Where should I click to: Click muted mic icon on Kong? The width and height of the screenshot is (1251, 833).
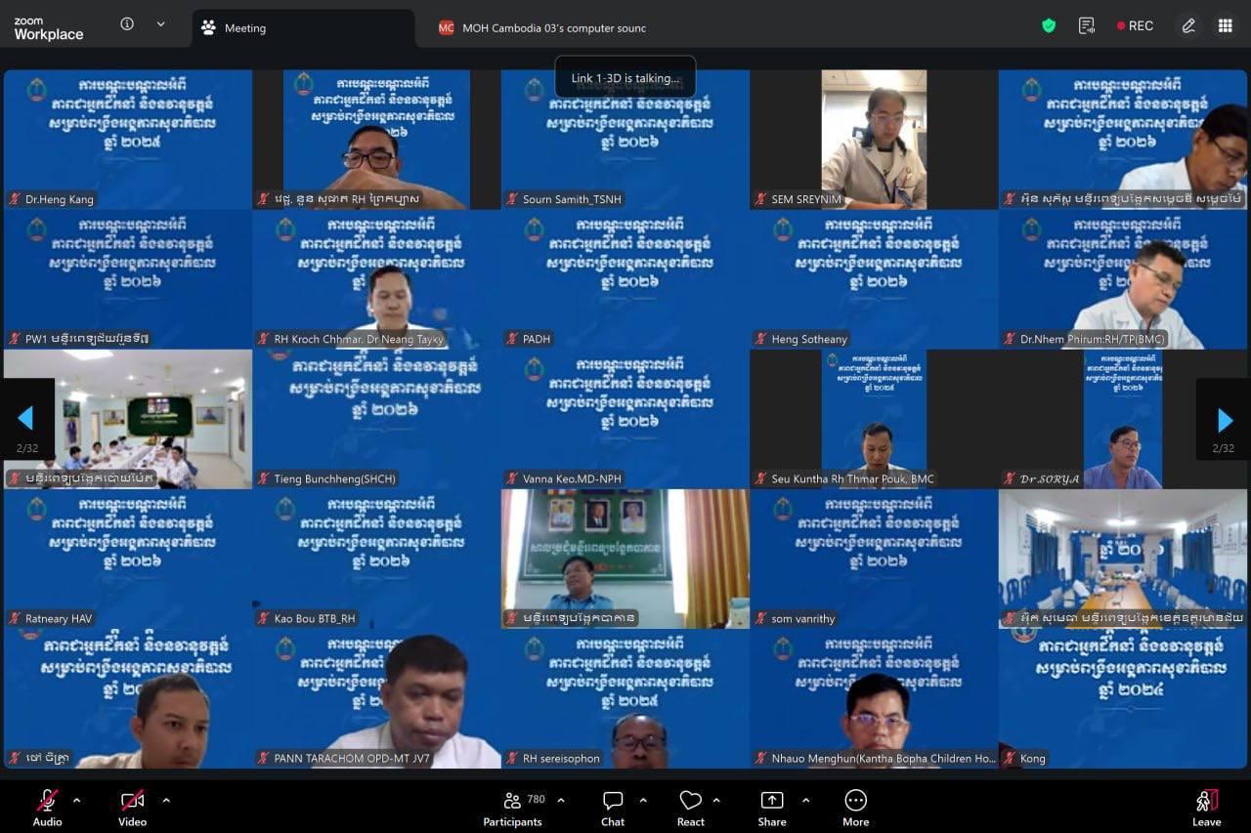click(x=1010, y=758)
